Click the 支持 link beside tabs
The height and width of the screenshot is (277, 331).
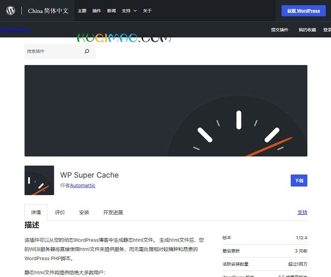pyautogui.click(x=302, y=212)
